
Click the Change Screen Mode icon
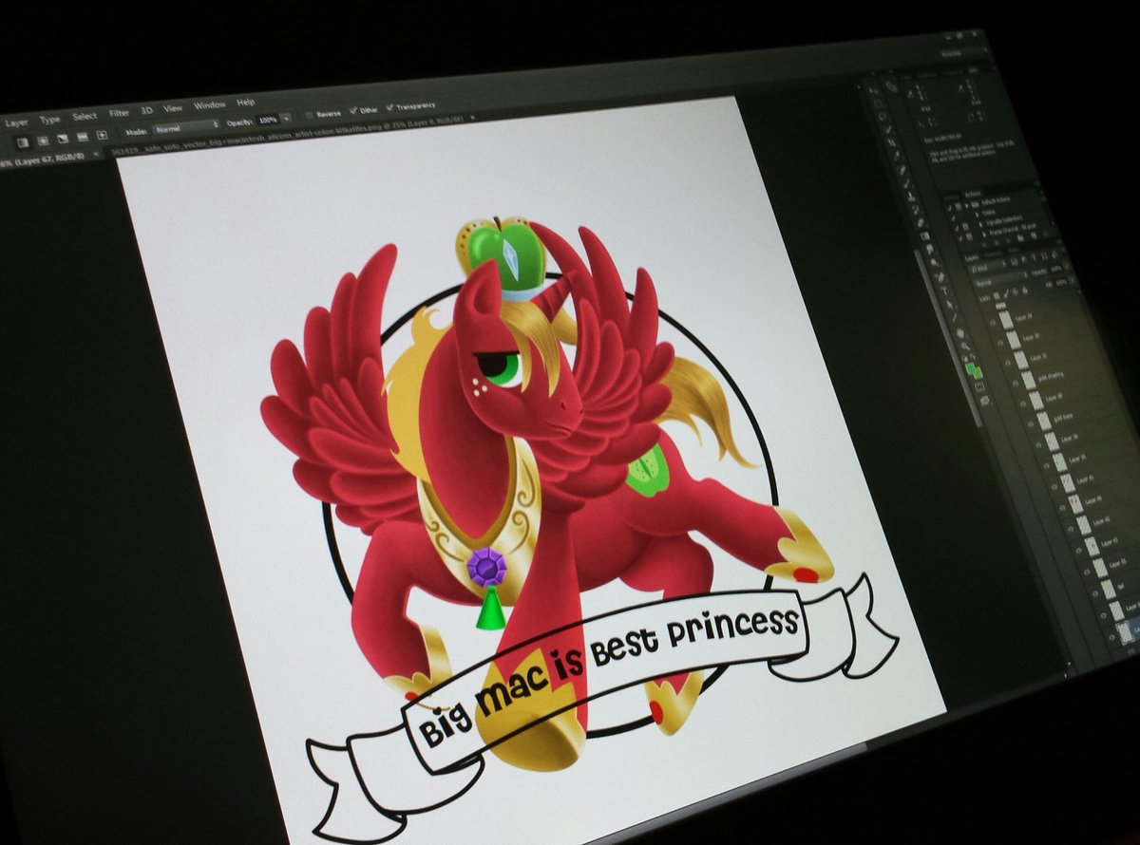click(985, 400)
